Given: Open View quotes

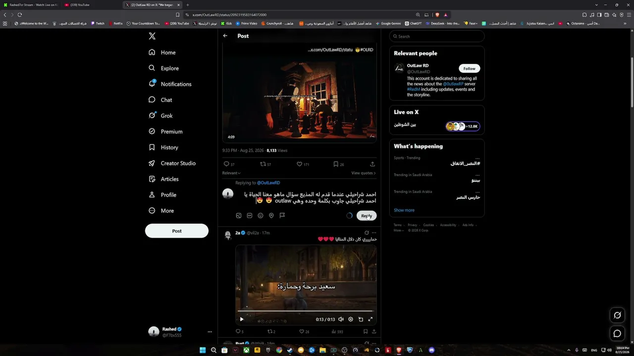Looking at the screenshot, I should pyautogui.click(x=364, y=173).
